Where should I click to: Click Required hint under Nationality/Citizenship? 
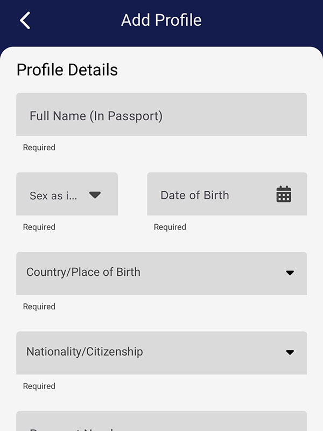[39, 386]
